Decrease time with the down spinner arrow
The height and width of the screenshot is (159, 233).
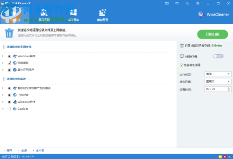tap(229, 90)
